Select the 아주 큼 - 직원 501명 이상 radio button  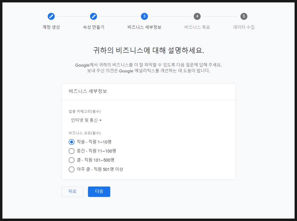click(x=72, y=169)
